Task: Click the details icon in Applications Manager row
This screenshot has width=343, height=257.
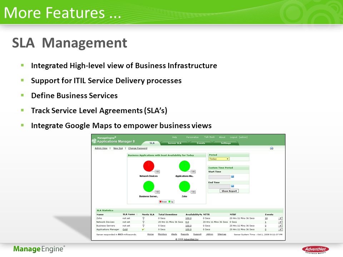Action: (280, 230)
